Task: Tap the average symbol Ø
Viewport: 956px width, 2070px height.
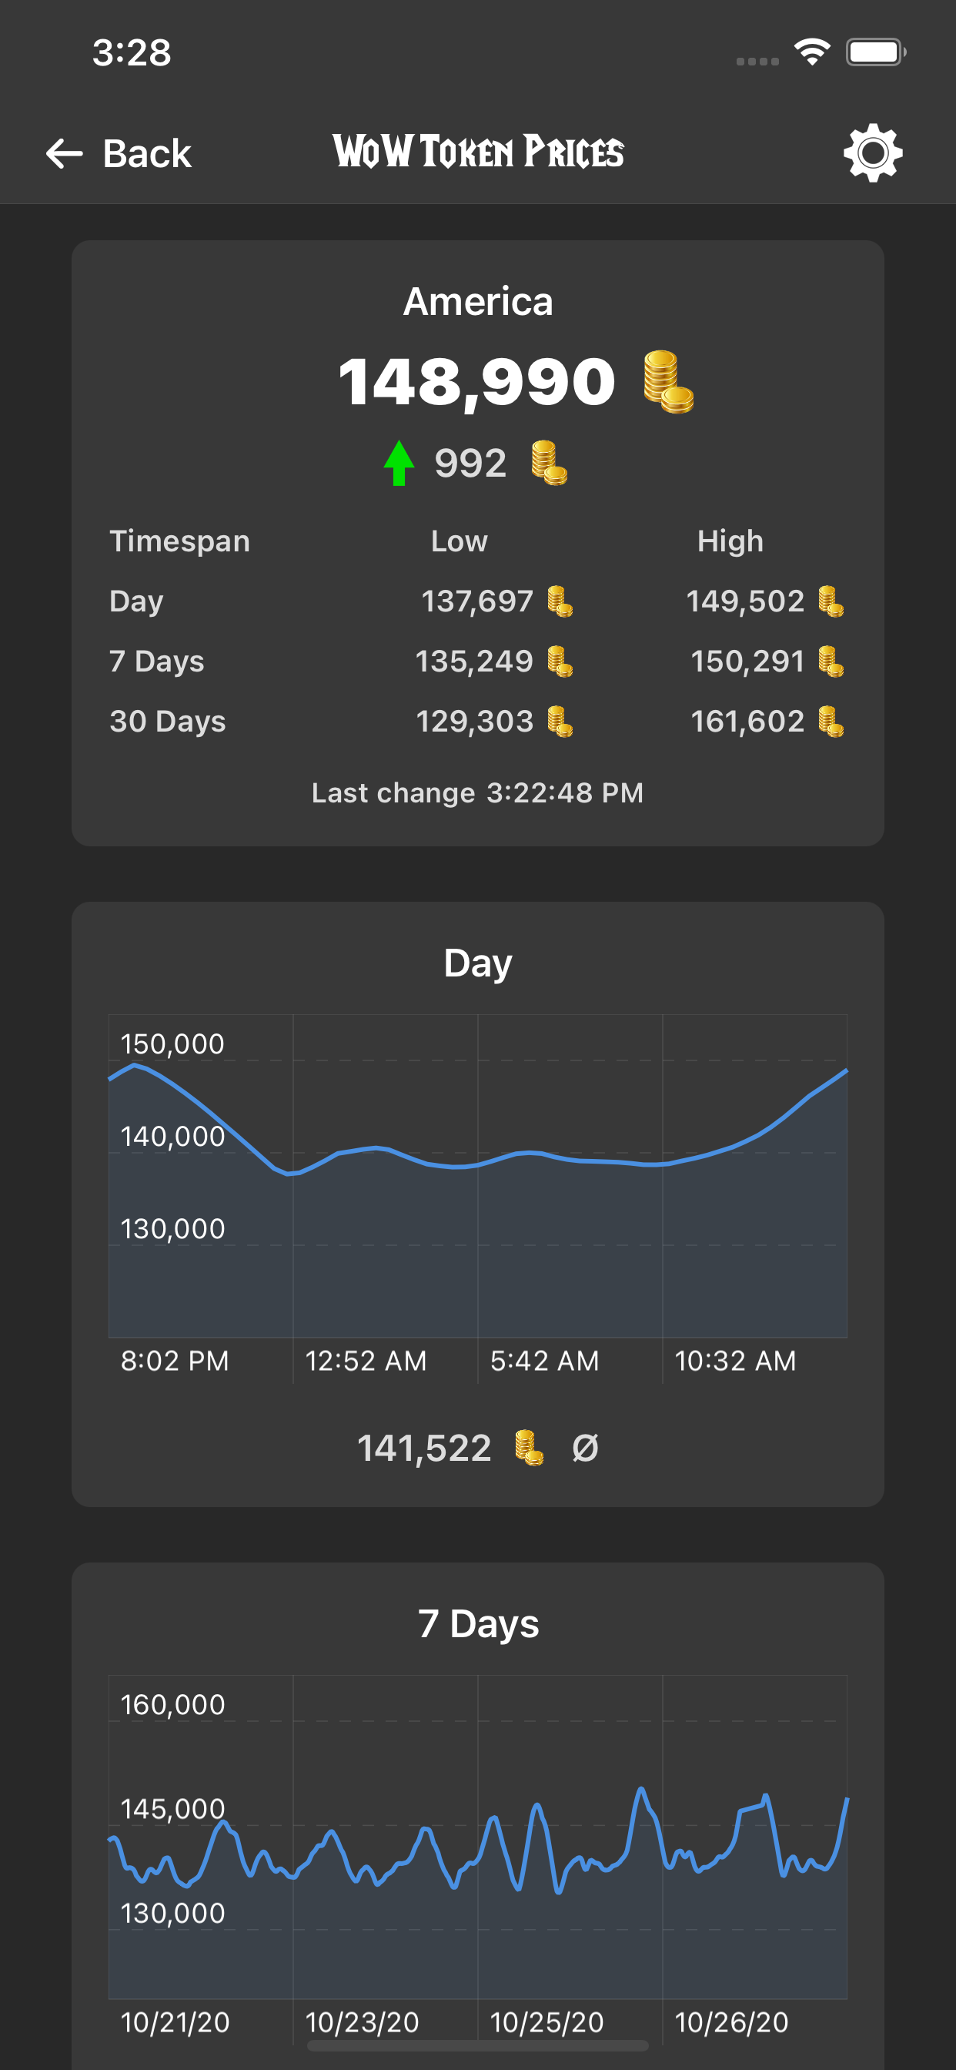Action: coord(585,1448)
